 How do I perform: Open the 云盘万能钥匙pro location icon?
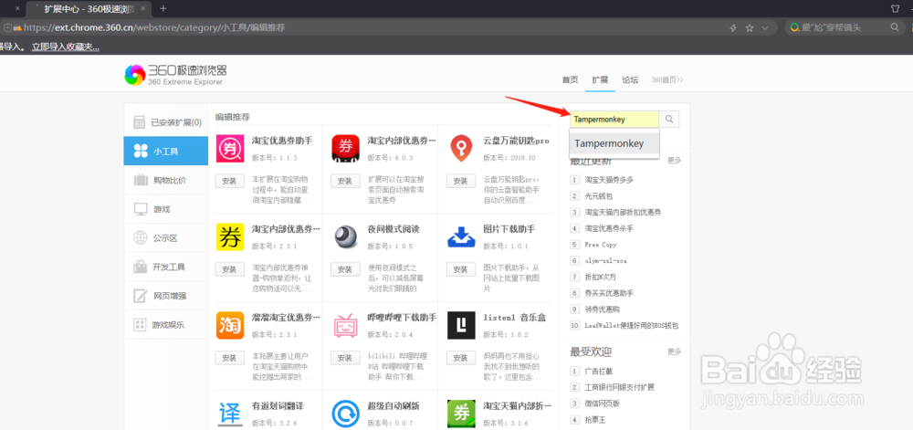461,149
